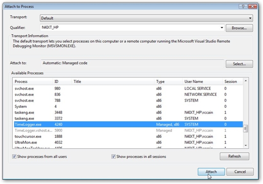Click the Title column header
Screen dimensions: 263x184
77,82
